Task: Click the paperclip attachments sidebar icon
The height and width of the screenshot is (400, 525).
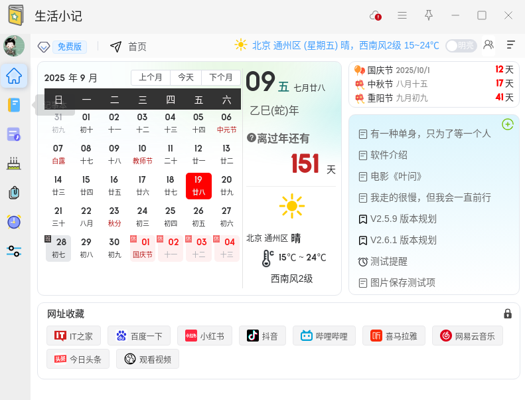Action: point(14,193)
